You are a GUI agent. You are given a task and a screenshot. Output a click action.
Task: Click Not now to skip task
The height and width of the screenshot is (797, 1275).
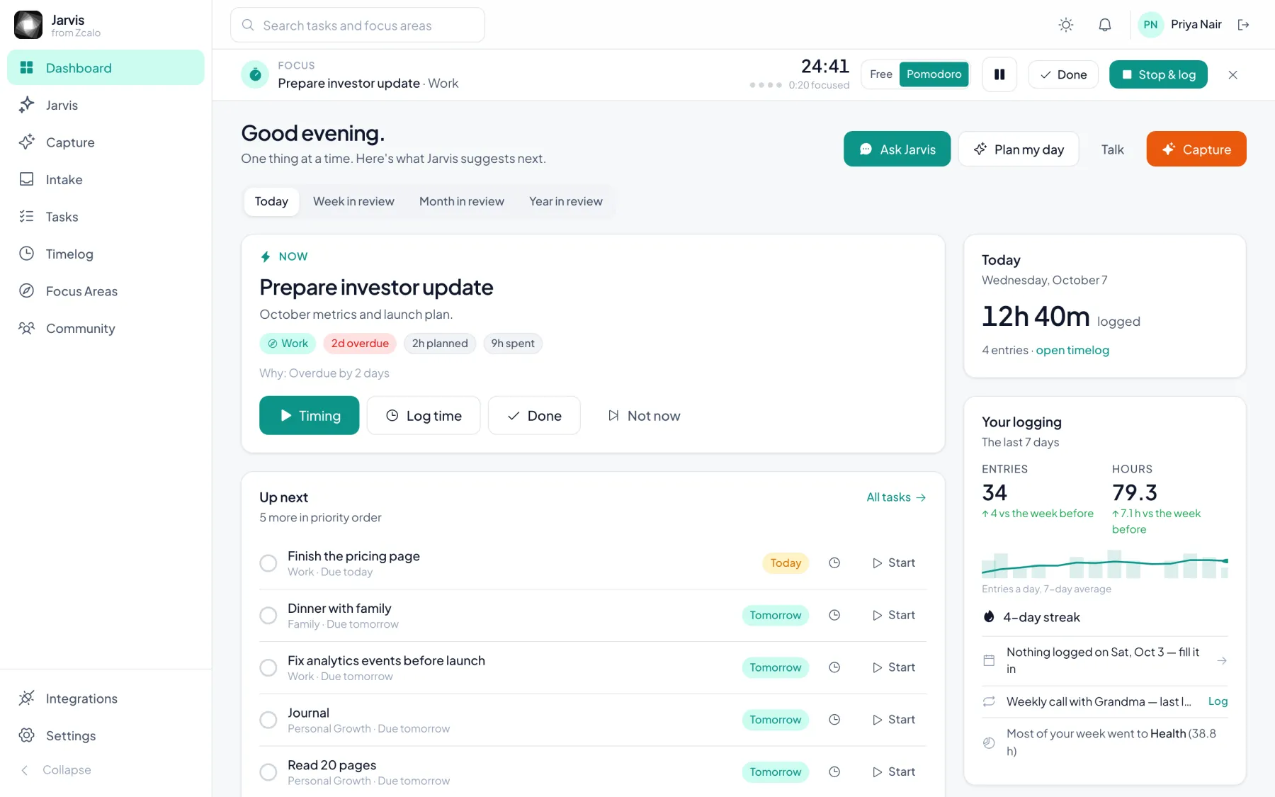pos(643,415)
